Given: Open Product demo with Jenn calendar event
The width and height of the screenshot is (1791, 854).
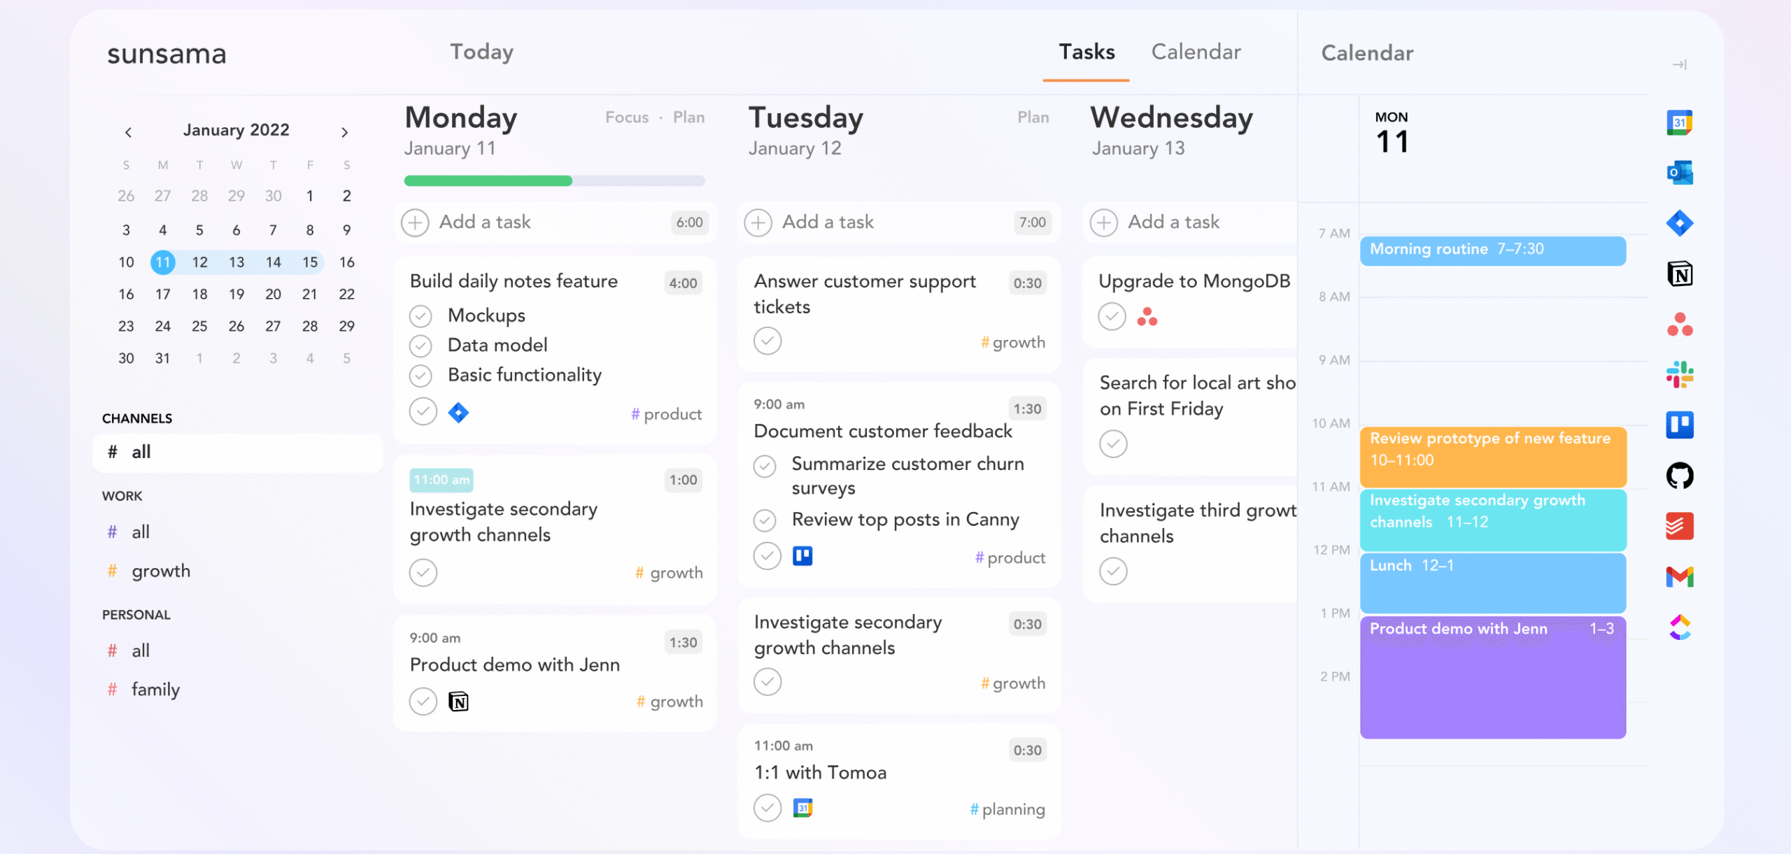Looking at the screenshot, I should 1493,677.
